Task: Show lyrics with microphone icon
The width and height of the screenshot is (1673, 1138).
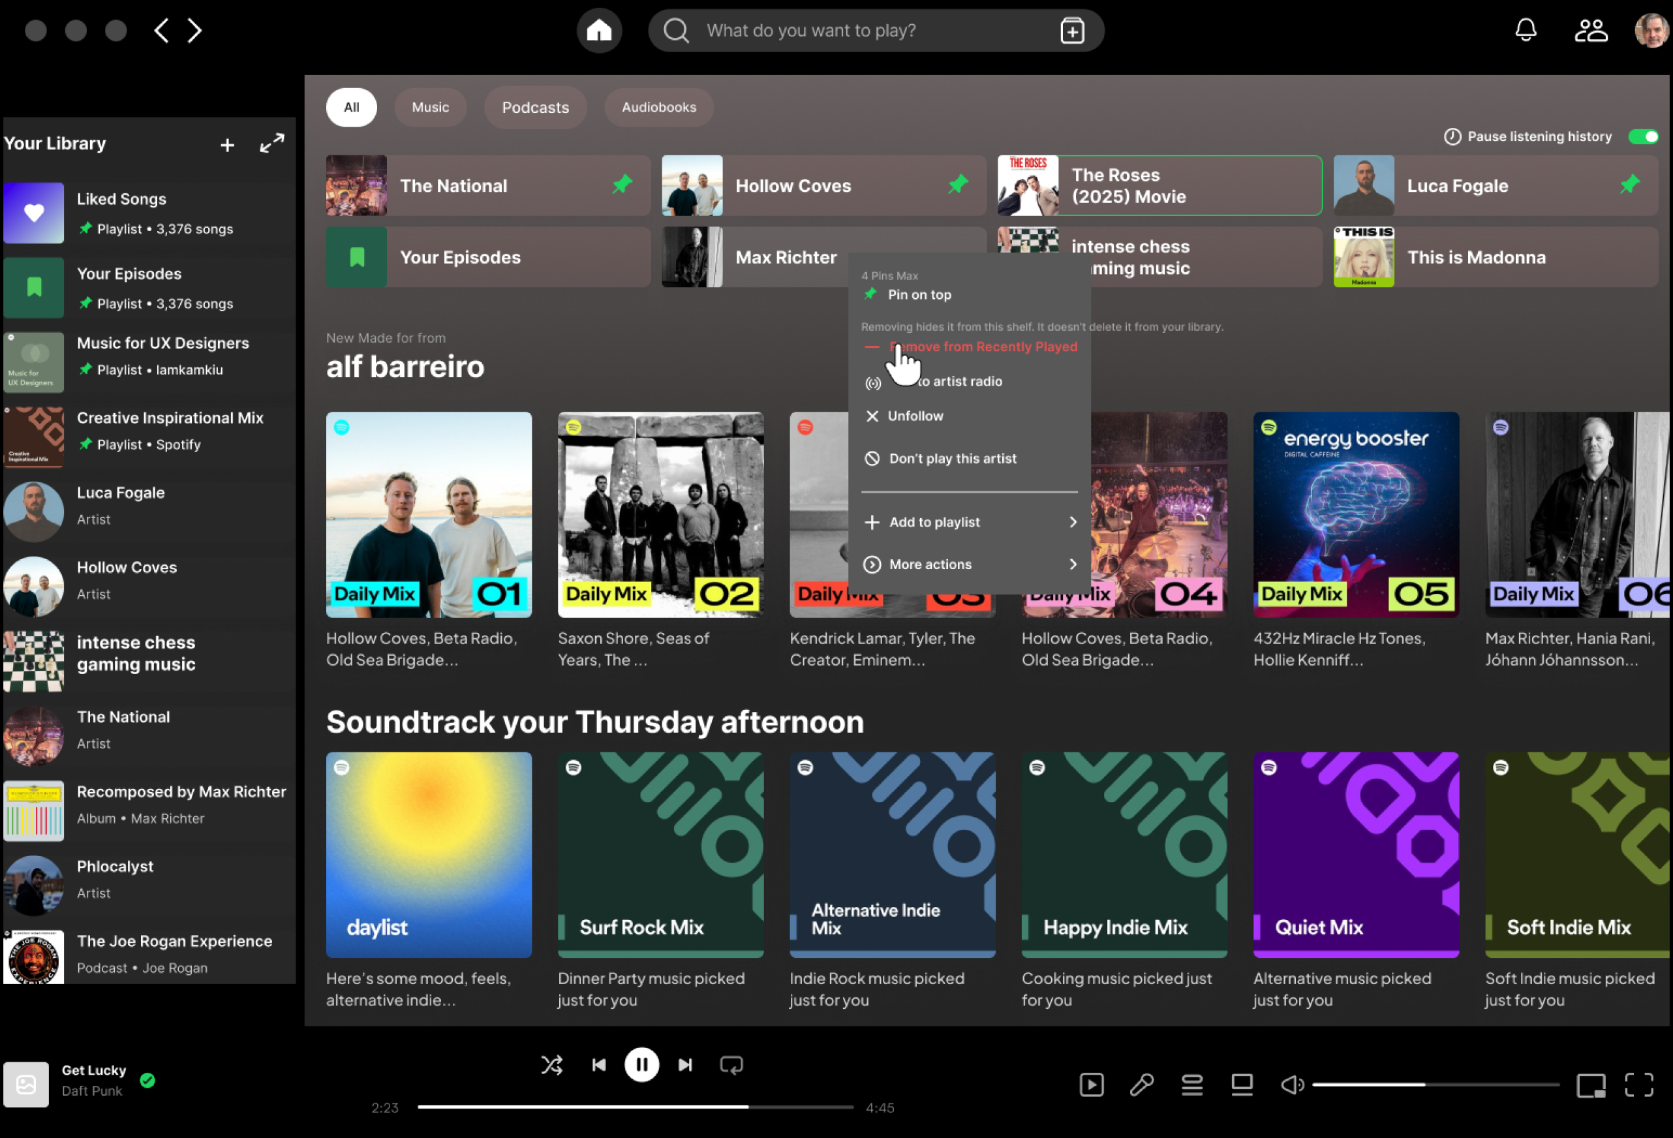Action: (x=1142, y=1084)
